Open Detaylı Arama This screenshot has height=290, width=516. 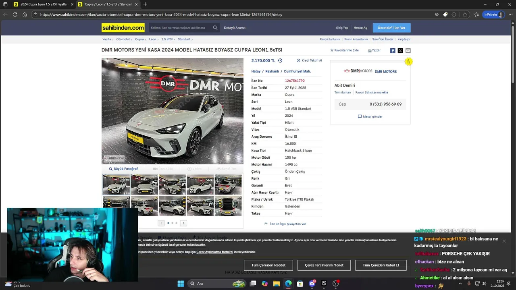[x=235, y=28]
